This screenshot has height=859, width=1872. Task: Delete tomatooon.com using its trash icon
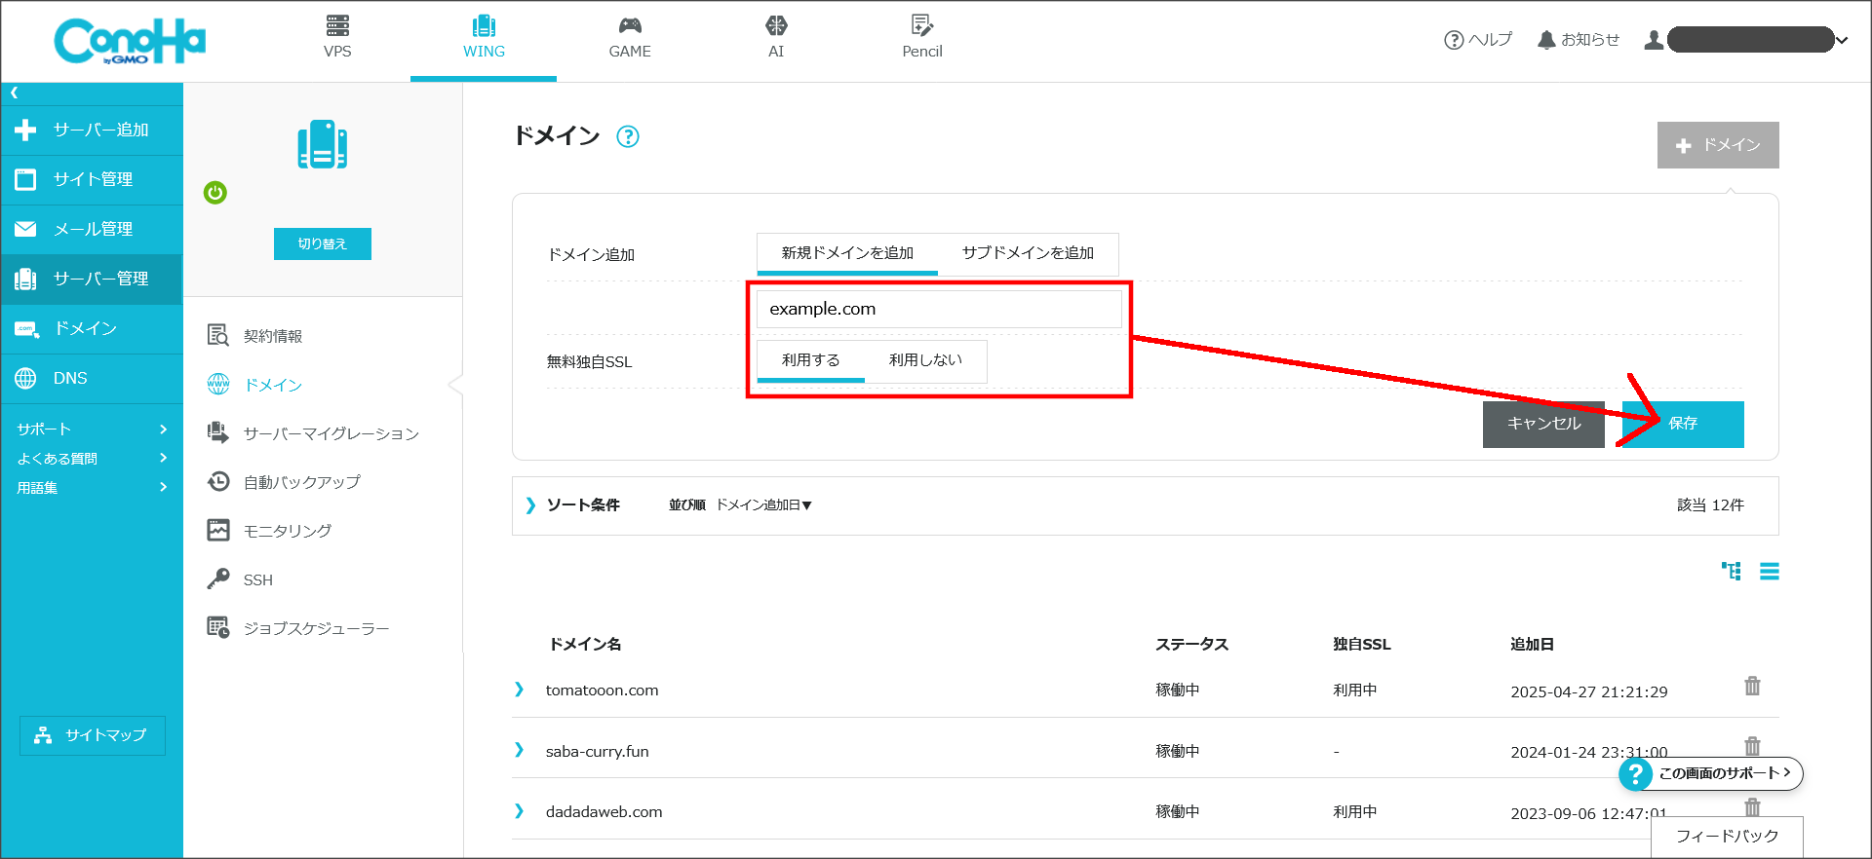point(1752,687)
